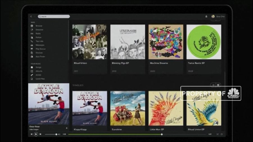Viewport: 253px width, 142px height.
Task: Open Devices in the sidebar
Action: pyautogui.click(x=39, y=53)
